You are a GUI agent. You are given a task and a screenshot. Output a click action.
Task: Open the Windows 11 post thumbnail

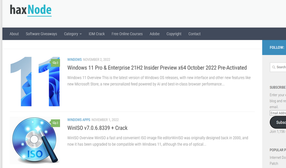click(x=35, y=82)
